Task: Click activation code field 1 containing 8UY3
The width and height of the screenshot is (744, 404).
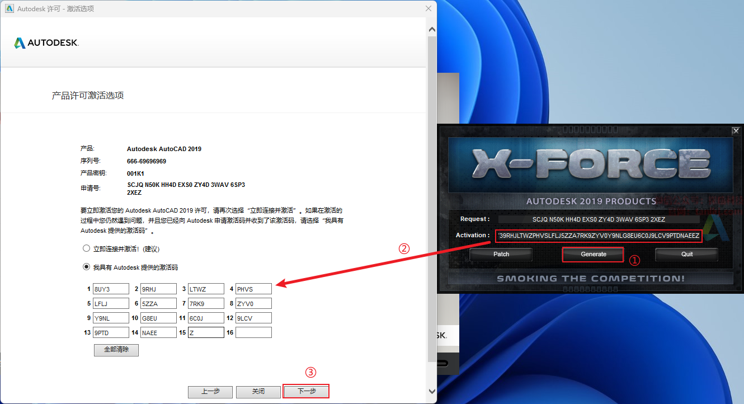Action: point(111,289)
